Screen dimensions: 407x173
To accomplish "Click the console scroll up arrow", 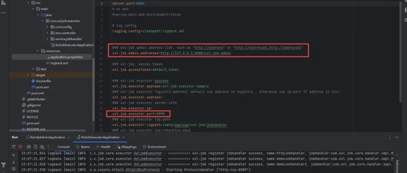I will pos(14,156).
